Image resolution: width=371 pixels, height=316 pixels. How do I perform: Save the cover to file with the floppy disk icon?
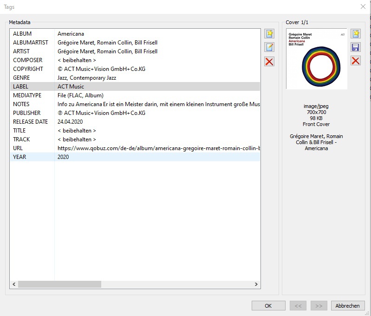click(x=356, y=47)
